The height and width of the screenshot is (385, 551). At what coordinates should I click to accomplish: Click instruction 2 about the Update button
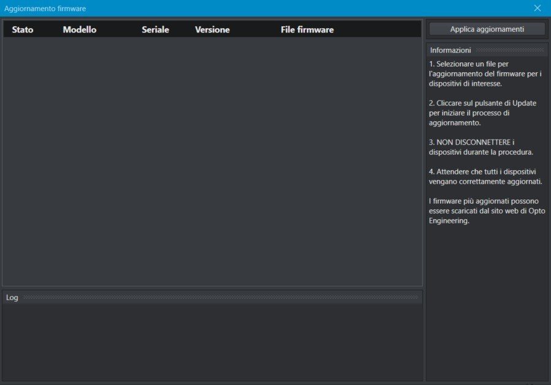(x=482, y=113)
